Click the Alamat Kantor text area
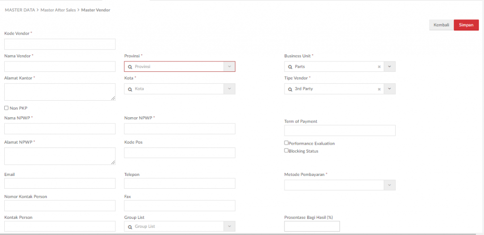The width and height of the screenshot is (484, 235). point(60,92)
